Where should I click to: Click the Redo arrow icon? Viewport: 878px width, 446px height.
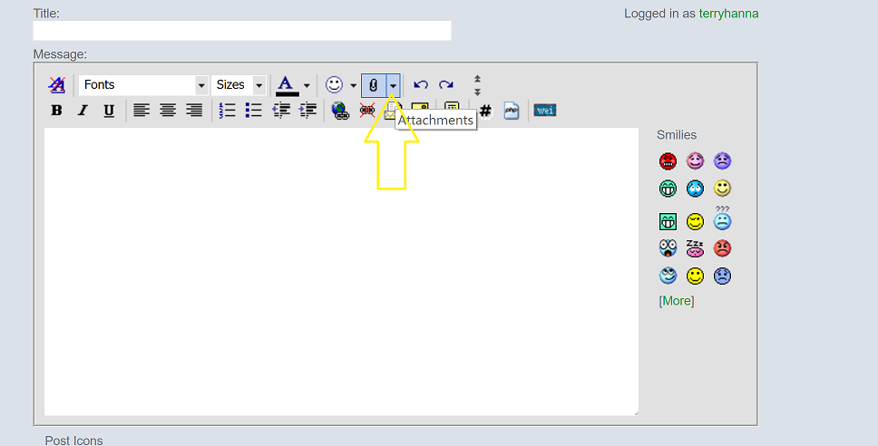point(446,84)
